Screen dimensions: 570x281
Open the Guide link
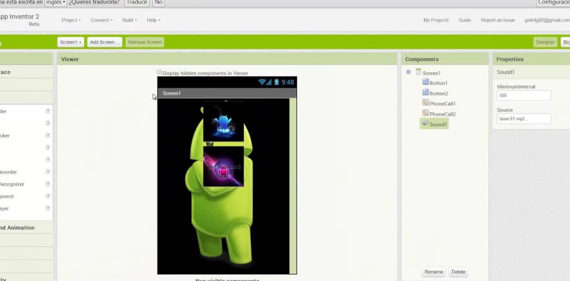click(x=465, y=20)
